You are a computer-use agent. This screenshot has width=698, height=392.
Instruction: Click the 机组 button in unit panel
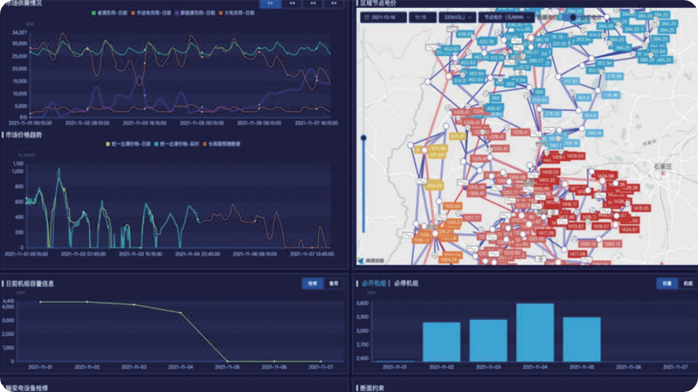click(x=686, y=284)
